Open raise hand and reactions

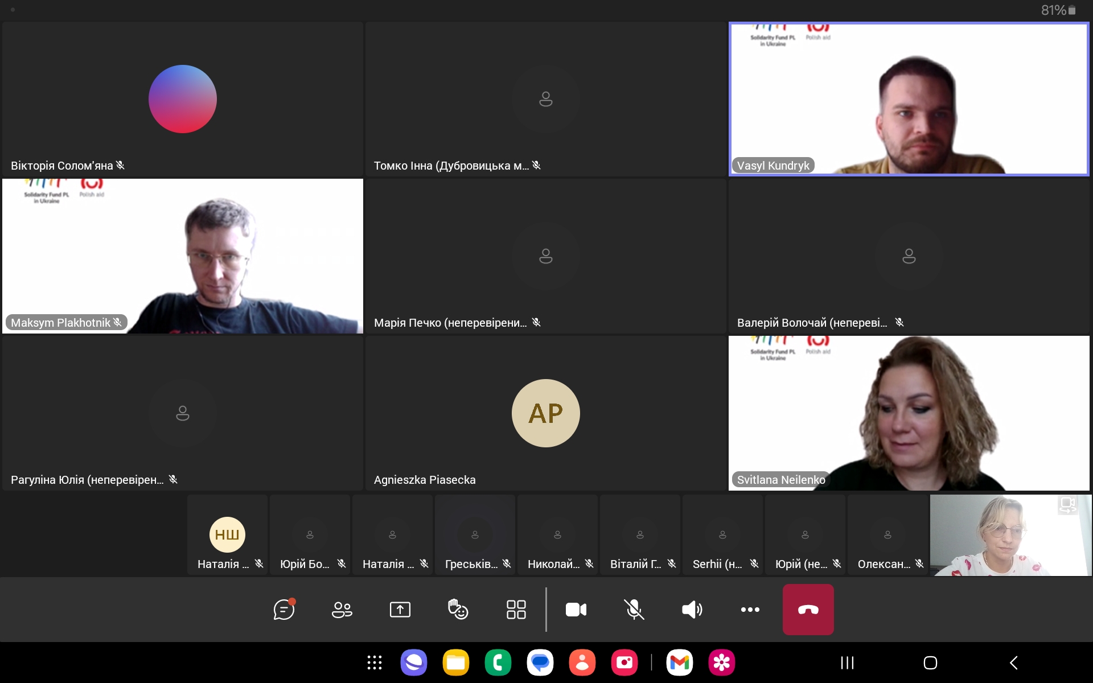coord(458,610)
